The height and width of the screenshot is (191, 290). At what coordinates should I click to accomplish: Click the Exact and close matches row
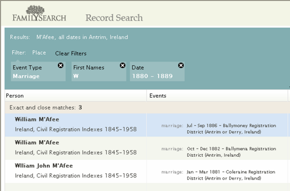coord(147,108)
